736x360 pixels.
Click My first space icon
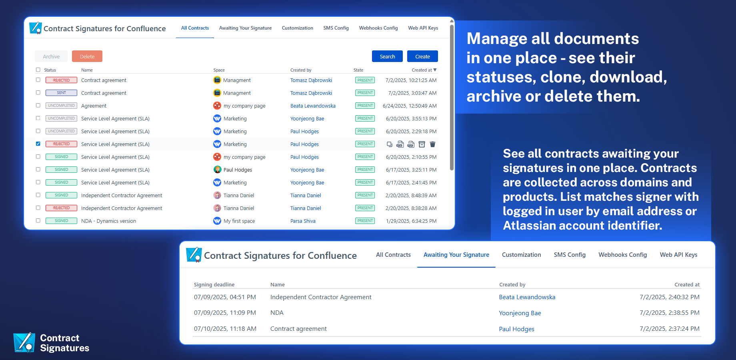[x=217, y=221]
